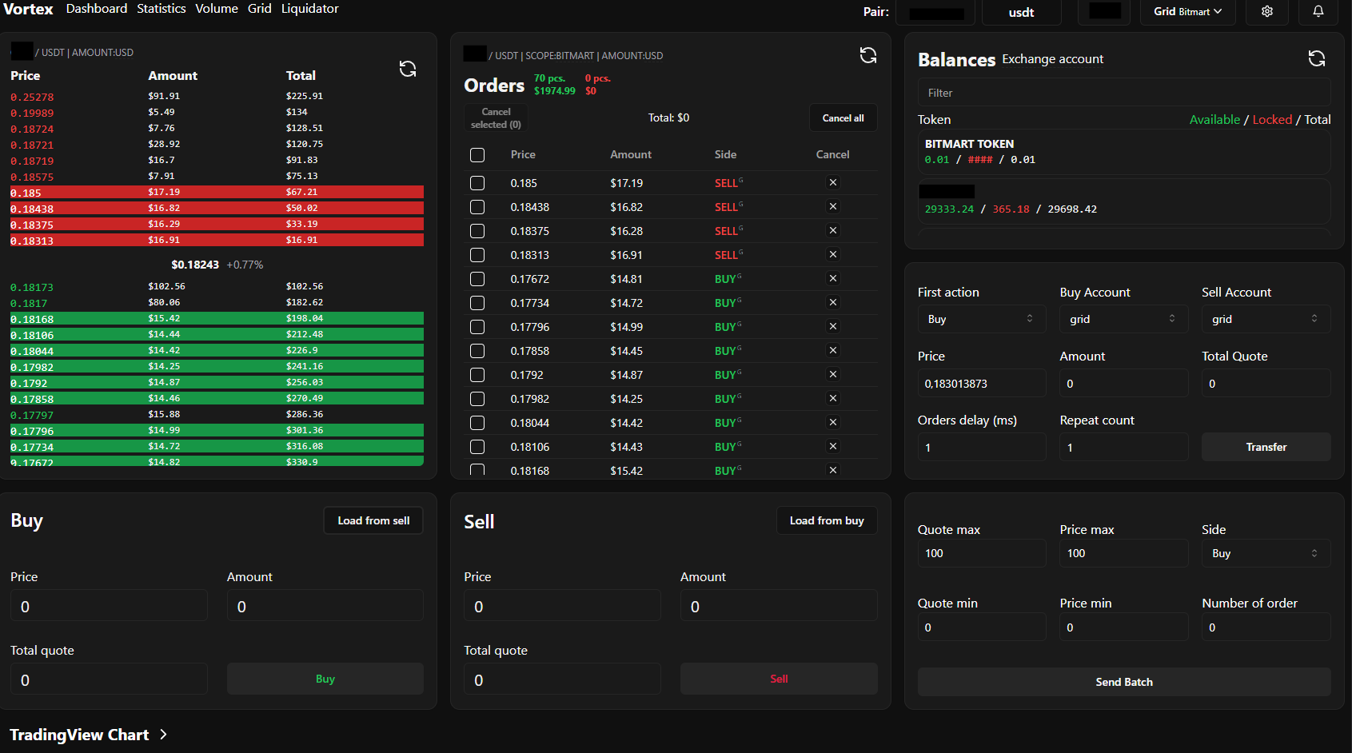Screen dimensions: 1352x753
Task: Refresh the order book panel
Action: (408, 70)
